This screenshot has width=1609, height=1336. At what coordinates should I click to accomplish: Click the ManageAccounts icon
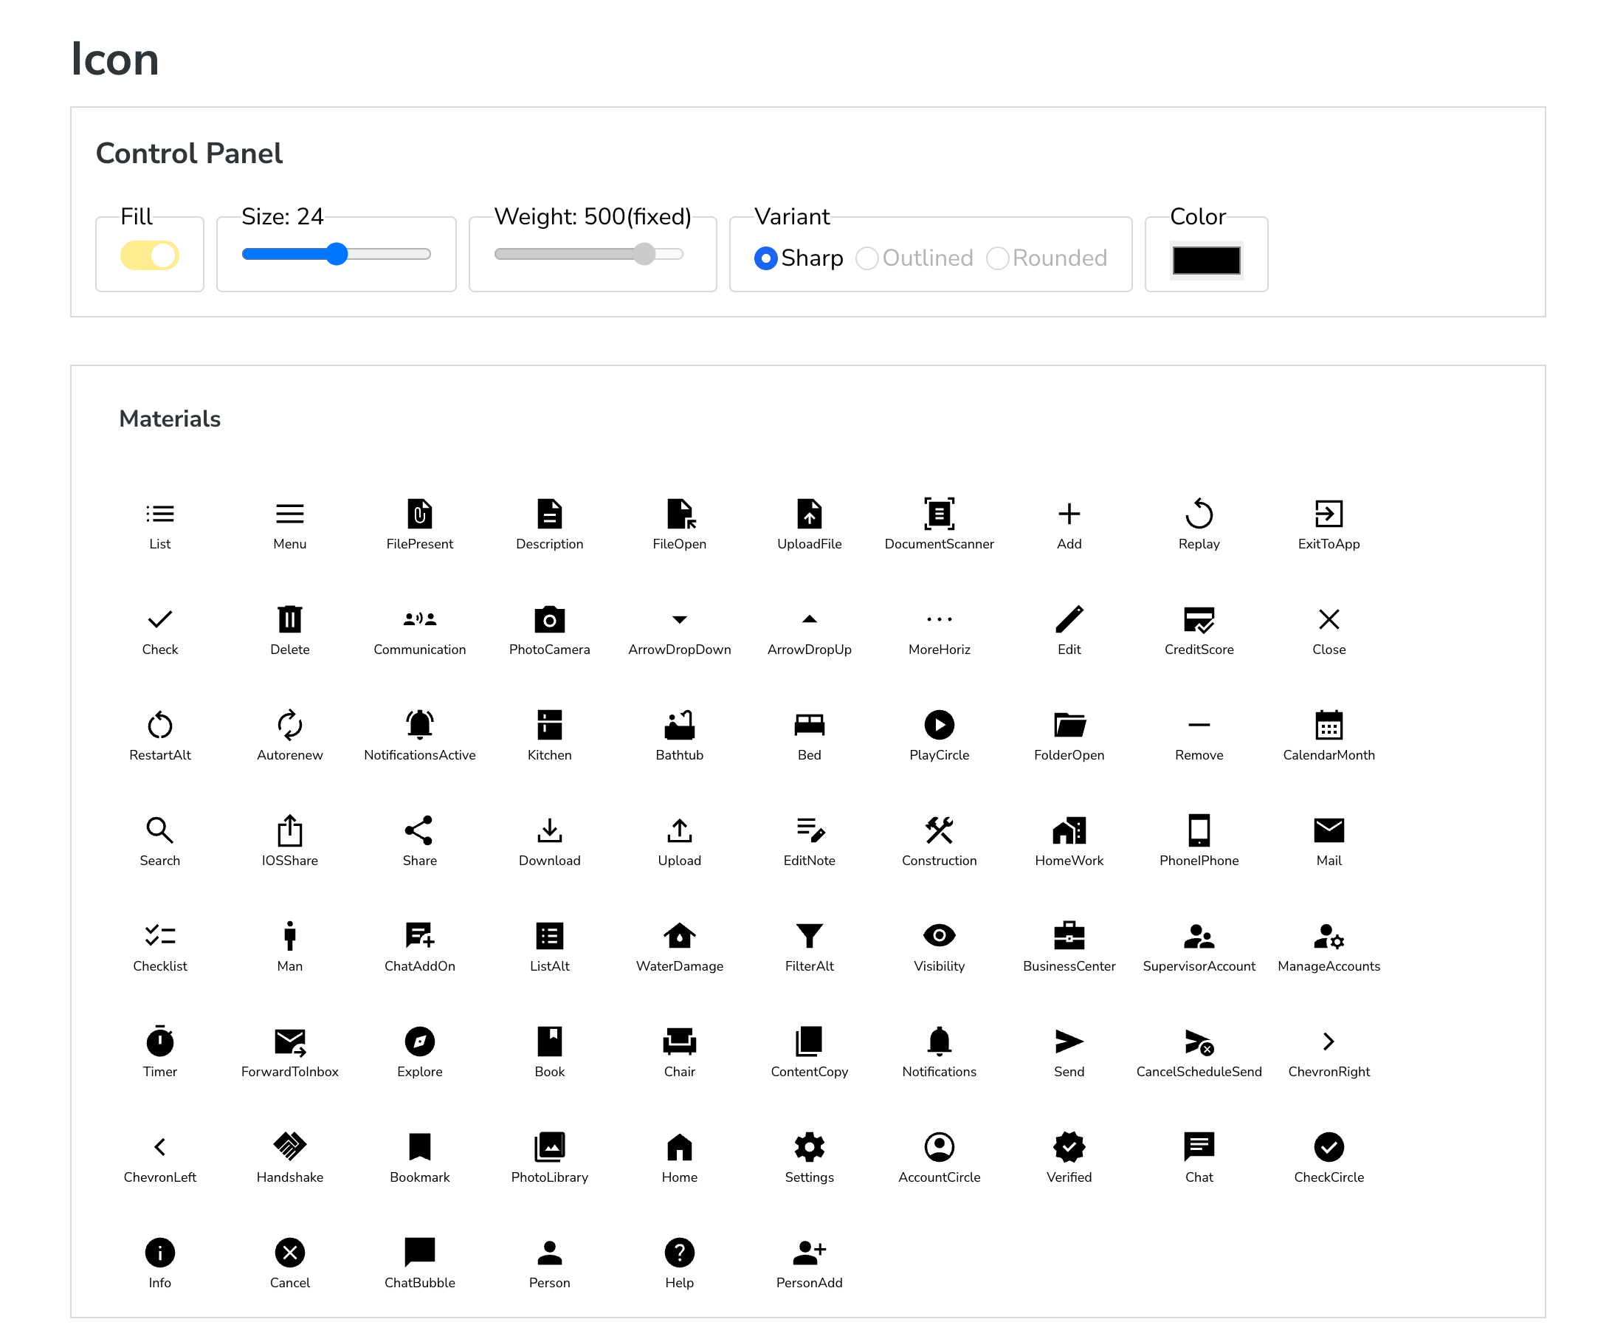pos(1329,935)
